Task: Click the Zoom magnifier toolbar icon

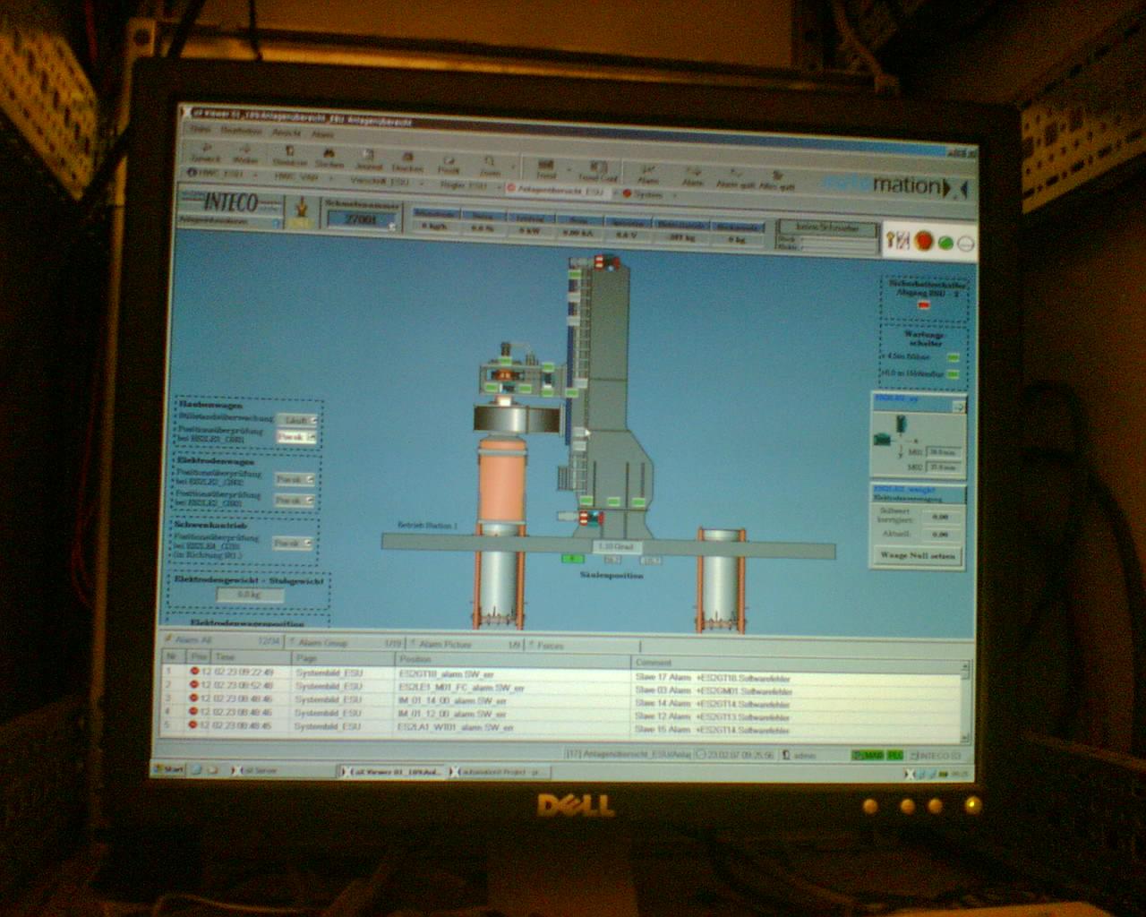Action: (x=491, y=161)
